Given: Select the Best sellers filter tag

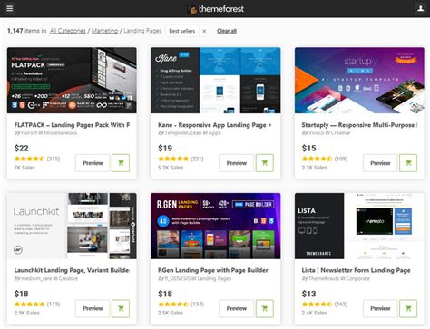Looking at the screenshot, I should point(182,31).
